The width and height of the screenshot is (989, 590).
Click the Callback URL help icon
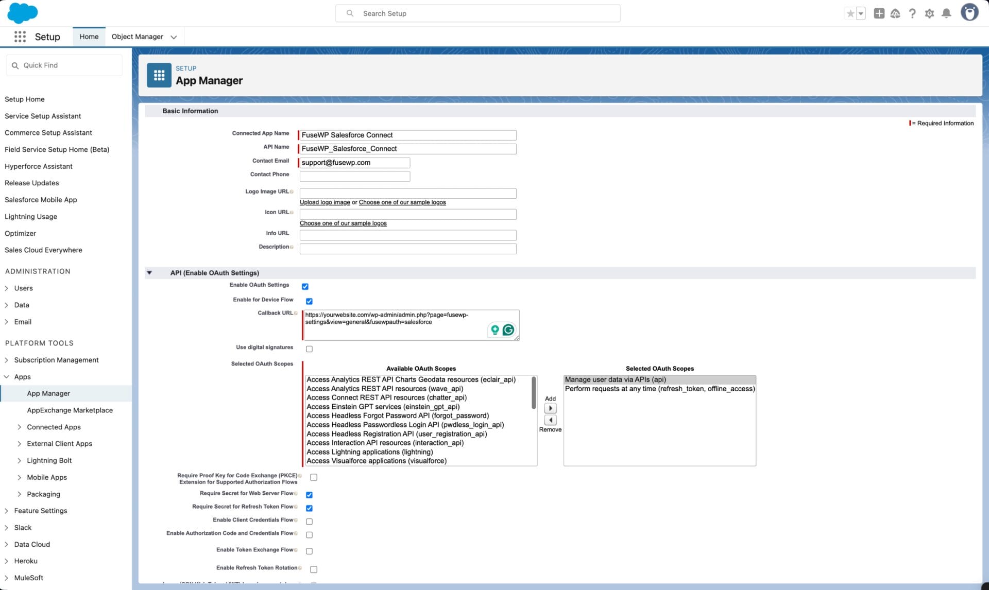click(296, 313)
